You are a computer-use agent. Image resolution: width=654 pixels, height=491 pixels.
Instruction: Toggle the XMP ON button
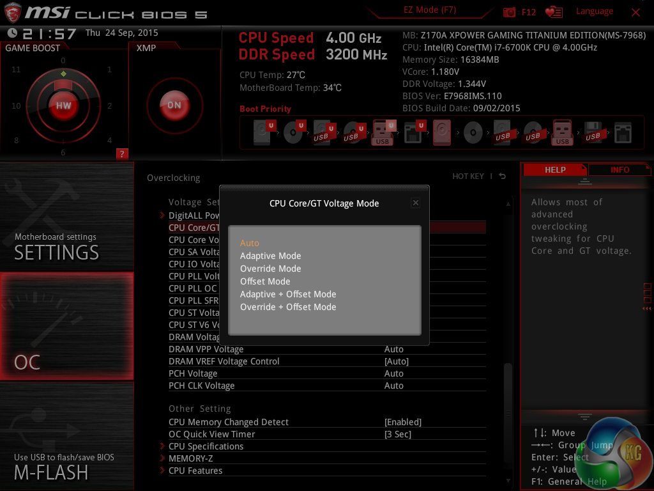pos(174,105)
